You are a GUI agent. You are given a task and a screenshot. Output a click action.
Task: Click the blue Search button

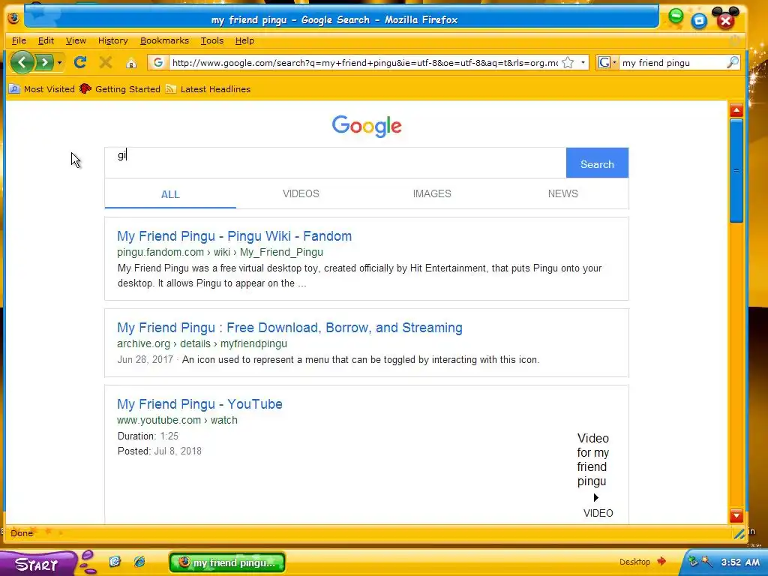[597, 163]
